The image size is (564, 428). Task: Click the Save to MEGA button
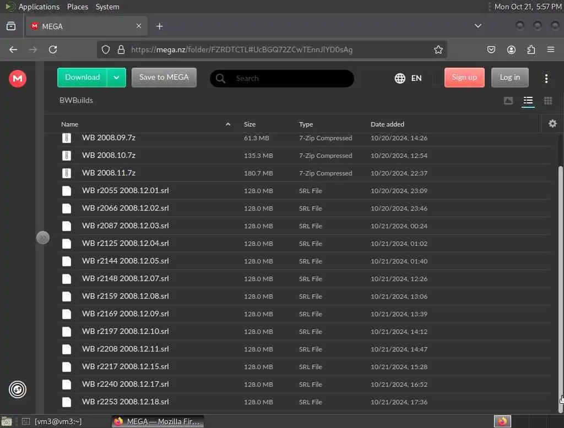point(164,77)
